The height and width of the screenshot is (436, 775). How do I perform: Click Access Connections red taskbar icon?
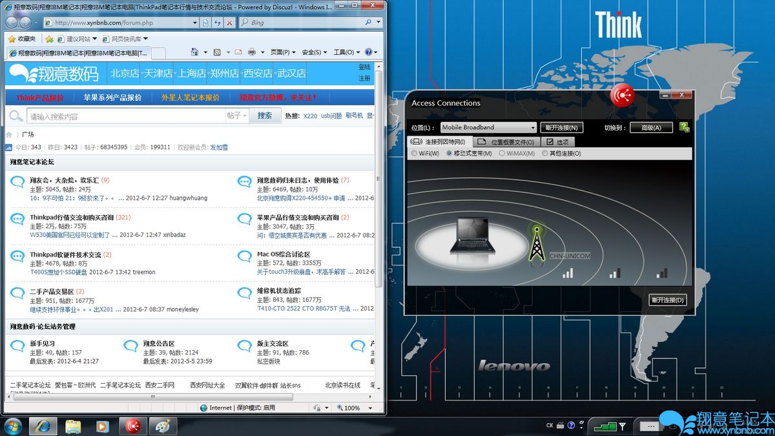[133, 426]
